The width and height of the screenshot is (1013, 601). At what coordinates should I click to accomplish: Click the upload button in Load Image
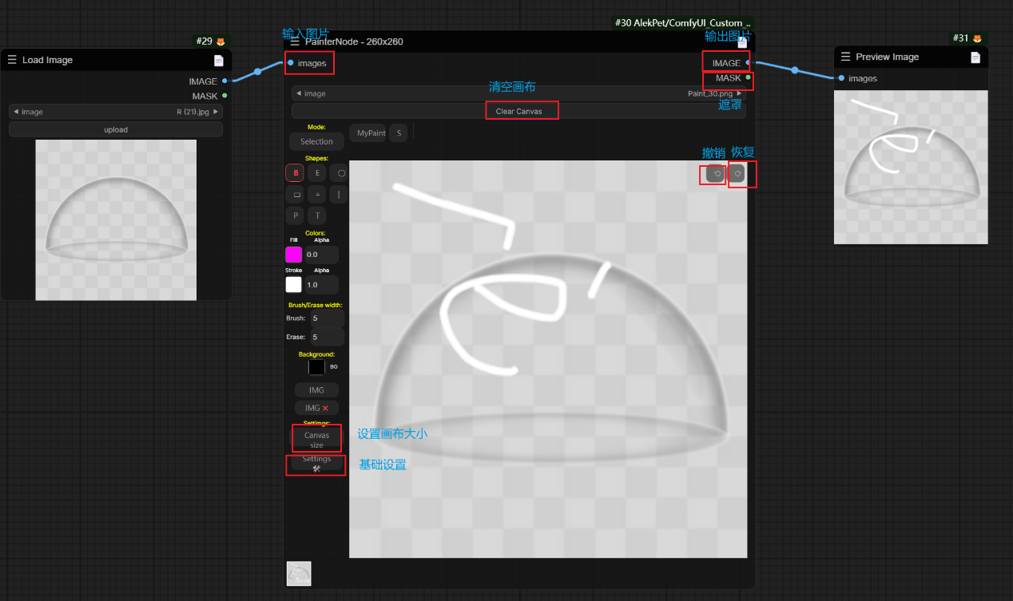click(116, 129)
